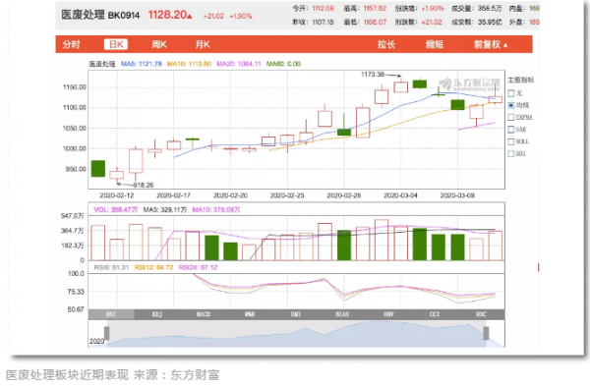The width and height of the screenshot is (590, 386).
Task: Switch to the 分时 chart tab
Action: [72, 44]
